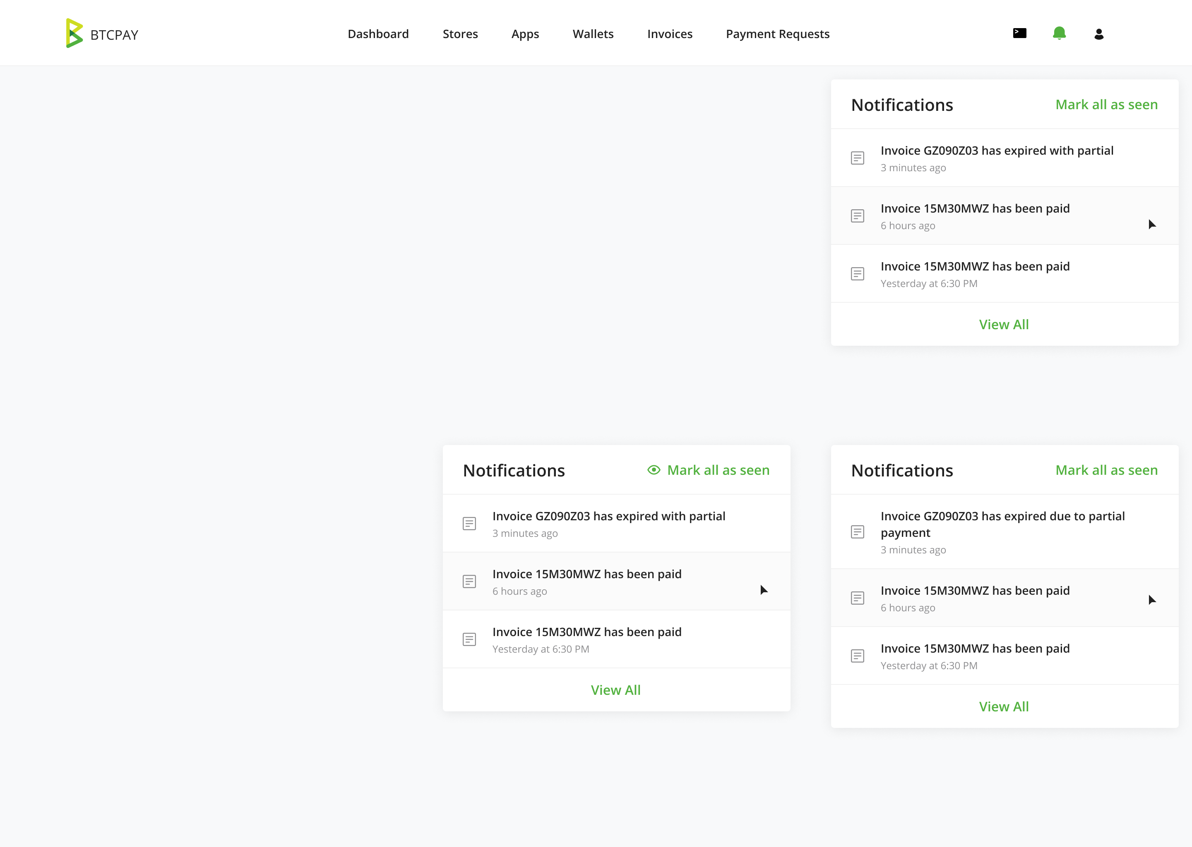Click View All in the bottom-right panel
The height and width of the screenshot is (847, 1192).
1004,707
